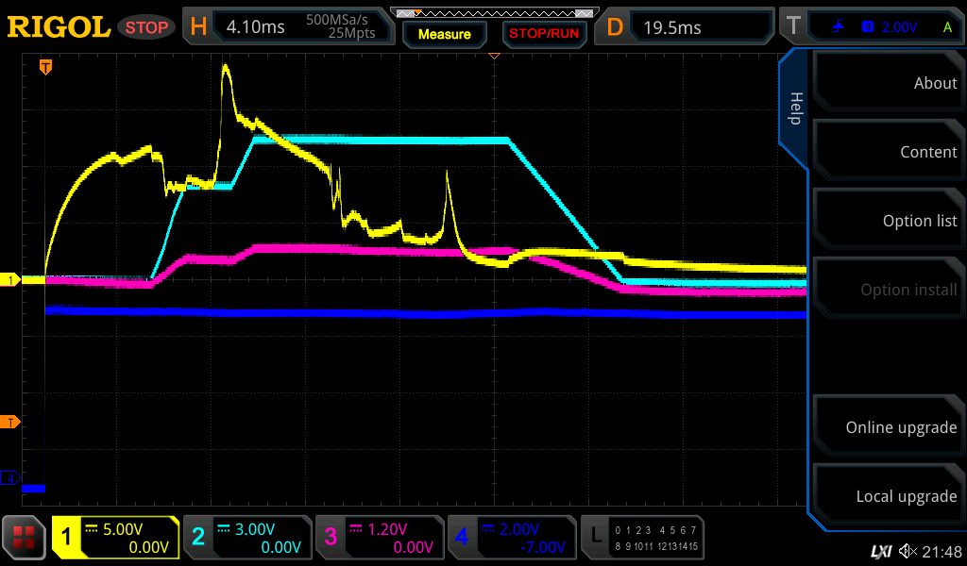Toggle channel 1 with 5.00V scale
Viewport: 967px width, 566px height.
[x=116, y=538]
